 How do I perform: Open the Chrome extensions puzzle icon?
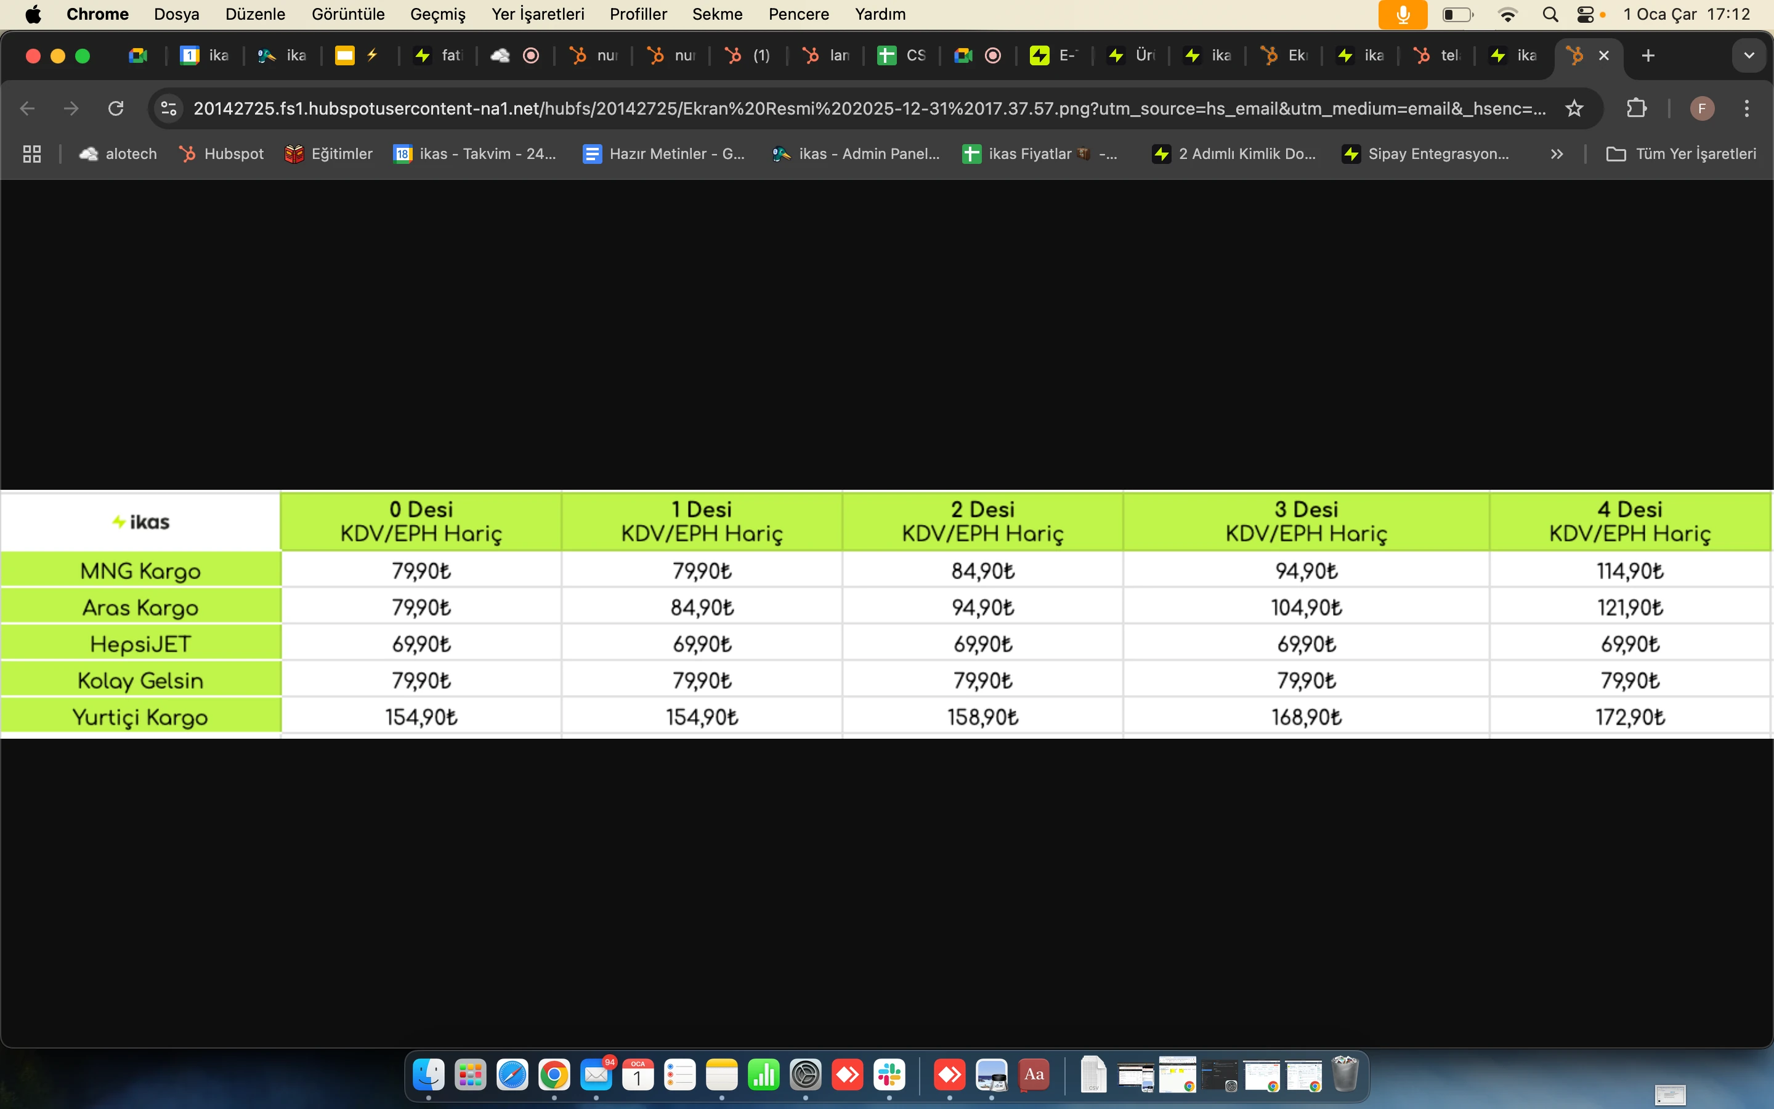click(x=1636, y=108)
